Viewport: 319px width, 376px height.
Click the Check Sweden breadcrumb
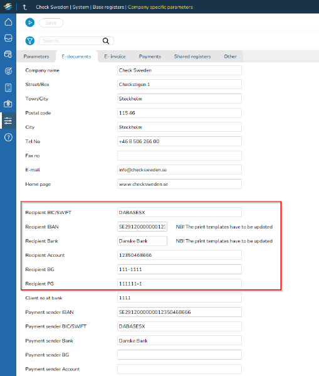coord(52,7)
